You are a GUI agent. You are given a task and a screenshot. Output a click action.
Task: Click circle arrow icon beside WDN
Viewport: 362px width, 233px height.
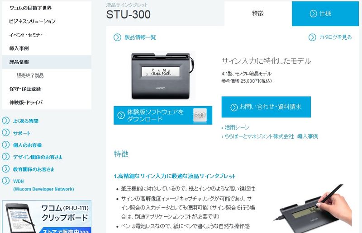pyautogui.click(x=6, y=181)
